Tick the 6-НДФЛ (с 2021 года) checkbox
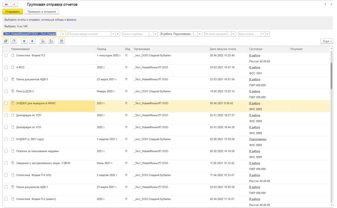The height and width of the screenshot is (208, 337). point(6,139)
